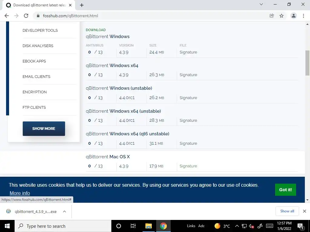Screen dimensions: 310x232
Task: Open Signature for Windows (unstable) 26.2 MB
Action: coord(188,98)
